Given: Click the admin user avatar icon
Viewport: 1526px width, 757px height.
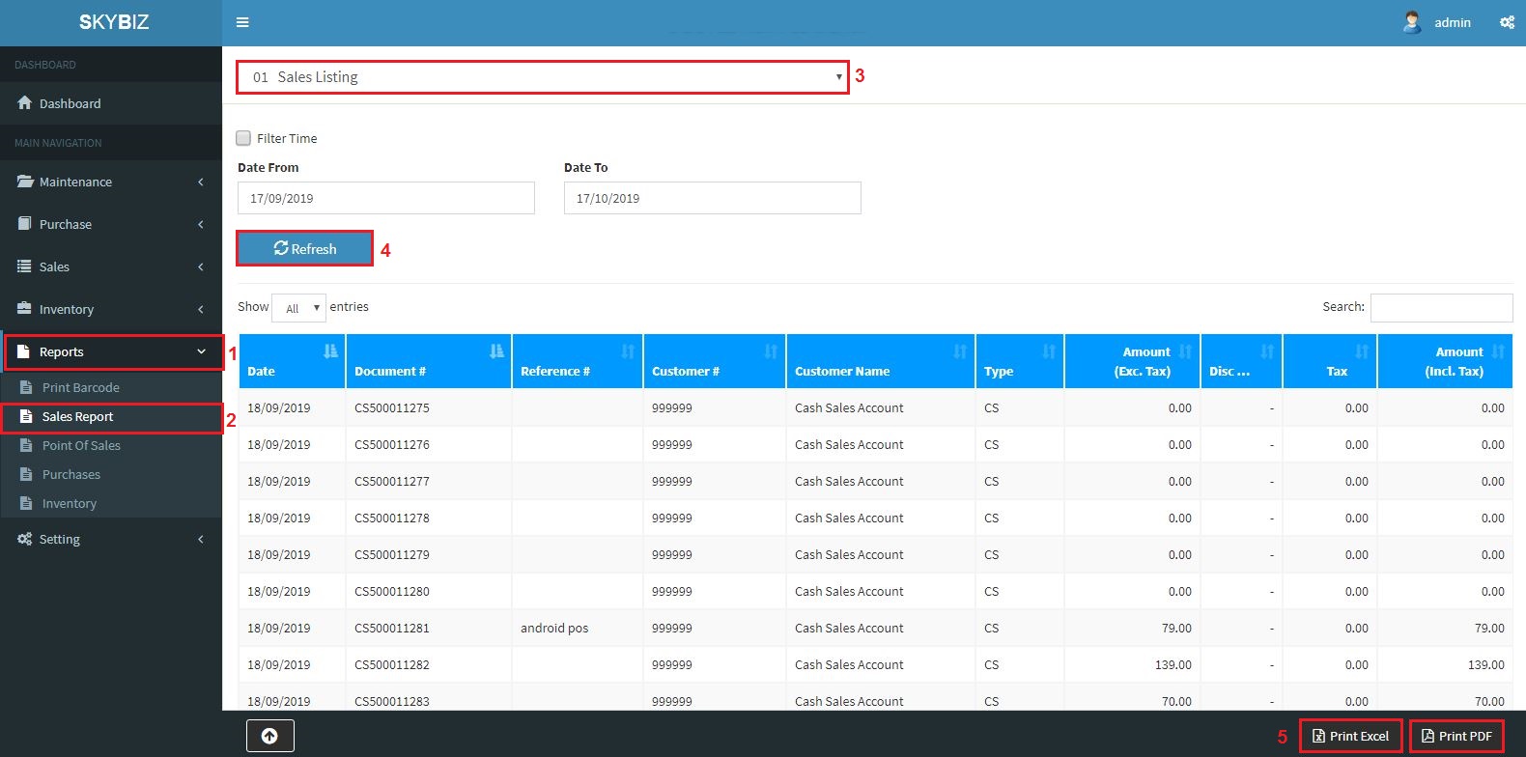Looking at the screenshot, I should [x=1412, y=22].
